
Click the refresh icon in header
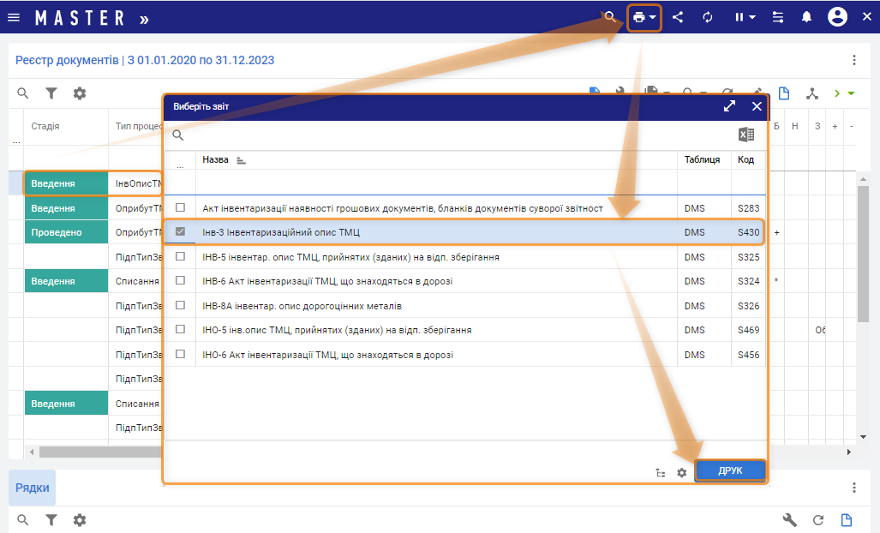click(x=708, y=17)
